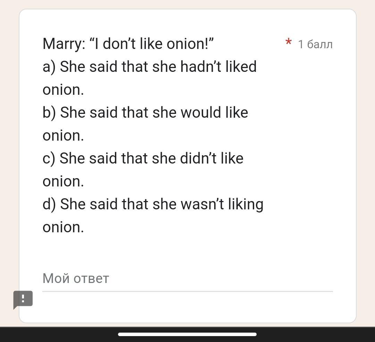Click the phrase "didn't like" in option c
375x342 pixels.
[x=211, y=158]
